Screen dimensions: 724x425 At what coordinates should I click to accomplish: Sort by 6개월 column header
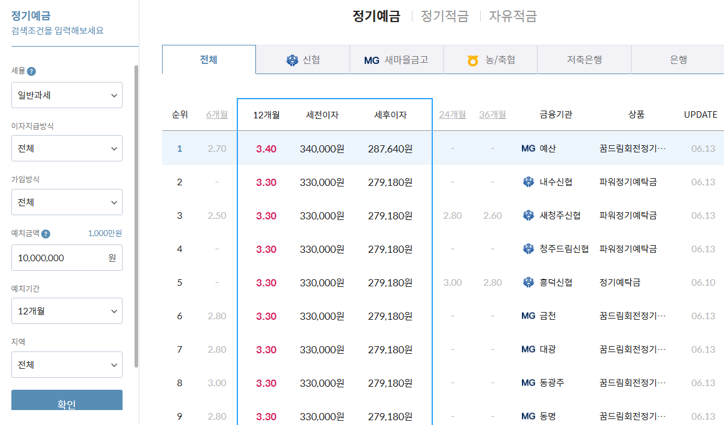pos(217,115)
